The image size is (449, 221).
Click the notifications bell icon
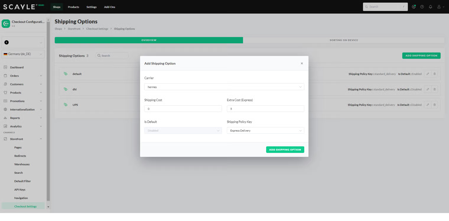click(430, 7)
